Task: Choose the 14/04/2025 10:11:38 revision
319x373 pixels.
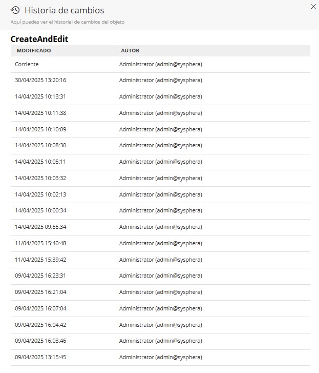Action: [x=40, y=113]
